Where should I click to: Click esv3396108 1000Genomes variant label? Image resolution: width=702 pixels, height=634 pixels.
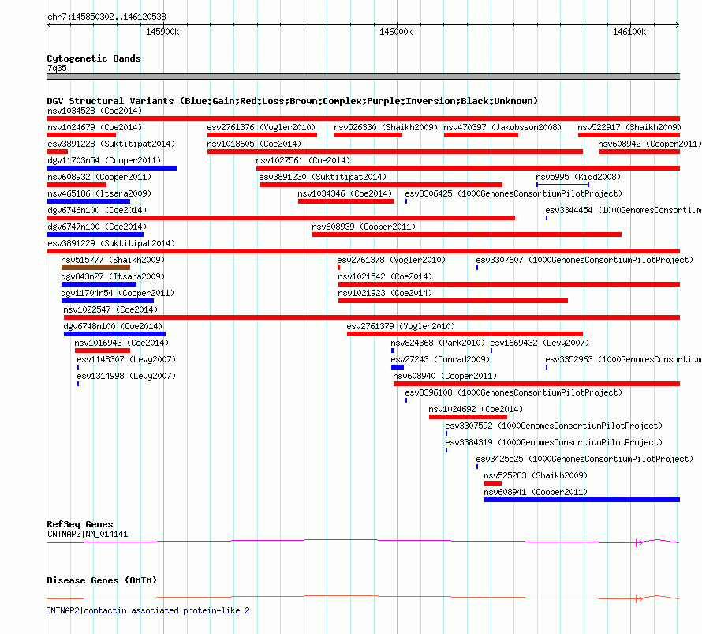click(x=513, y=392)
